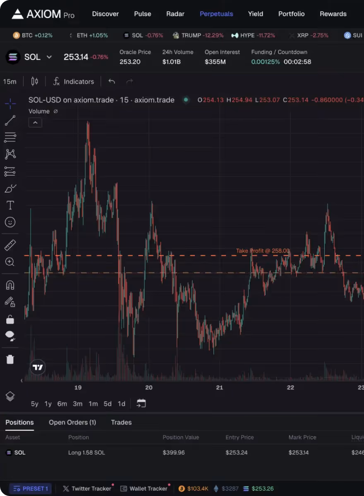Open the go to date calendar icon
The height and width of the screenshot is (496, 364).
click(141, 403)
